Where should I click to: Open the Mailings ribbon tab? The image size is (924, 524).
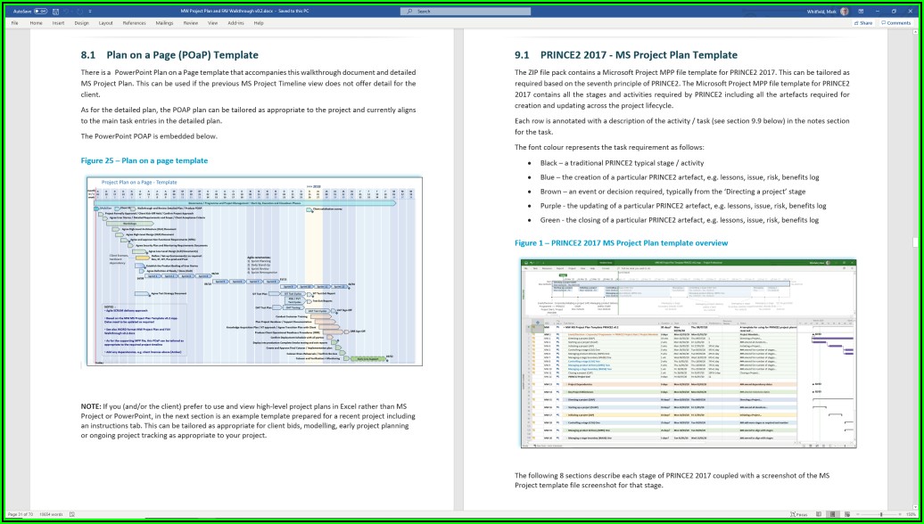pos(165,23)
